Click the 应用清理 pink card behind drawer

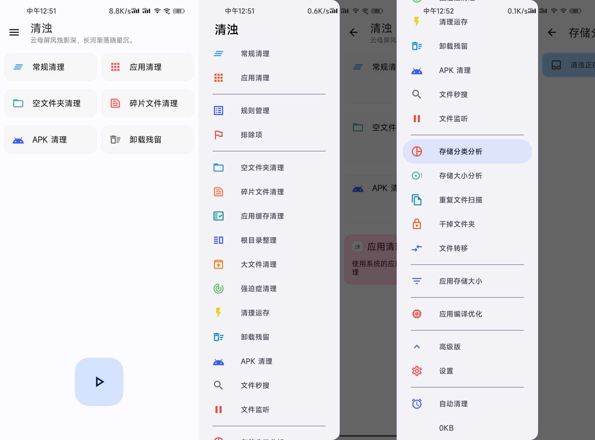(370, 260)
